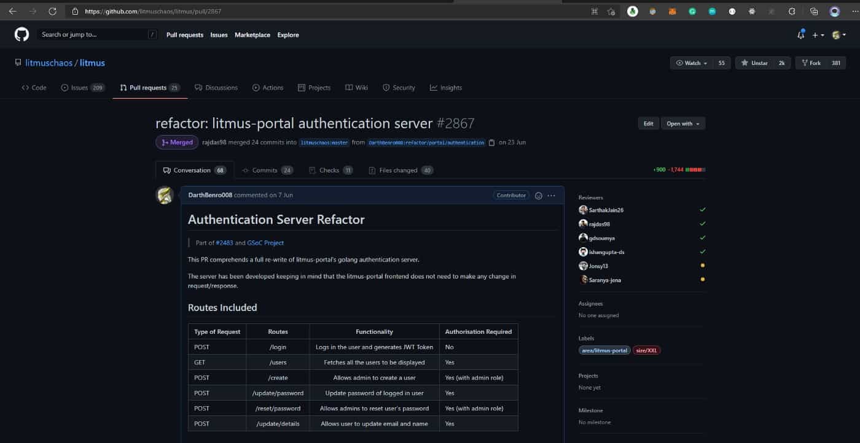Click the browser address bar URL
The width and height of the screenshot is (860, 443).
point(153,11)
